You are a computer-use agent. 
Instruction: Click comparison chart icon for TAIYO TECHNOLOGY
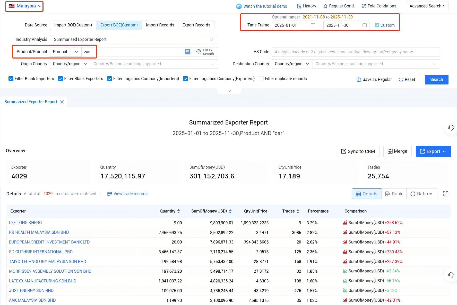coord(345,262)
